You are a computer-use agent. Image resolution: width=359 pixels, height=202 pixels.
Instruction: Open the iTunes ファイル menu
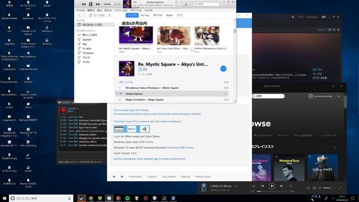[x=80, y=10]
